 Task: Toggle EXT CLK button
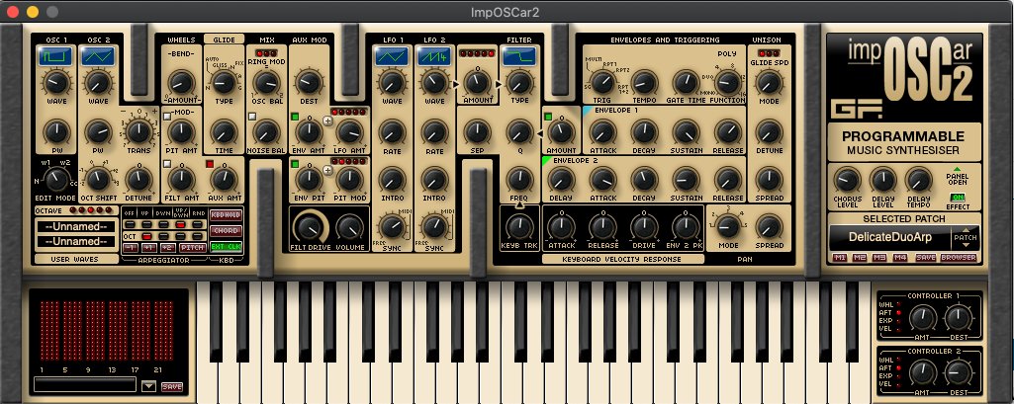[x=225, y=247]
